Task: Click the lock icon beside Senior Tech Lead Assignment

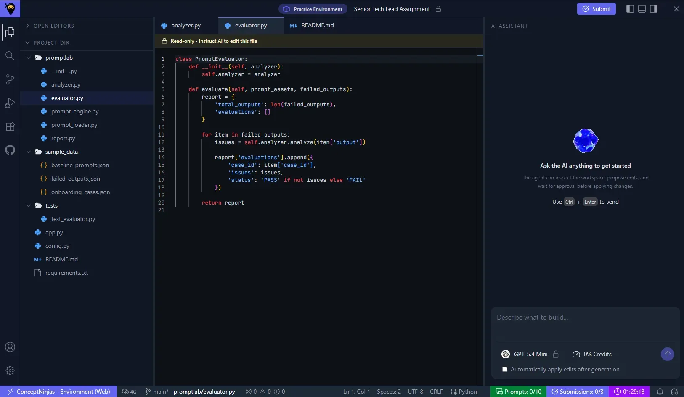Action: coord(438,9)
